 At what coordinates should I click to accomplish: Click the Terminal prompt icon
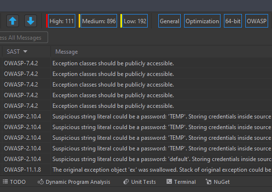coord(169,181)
